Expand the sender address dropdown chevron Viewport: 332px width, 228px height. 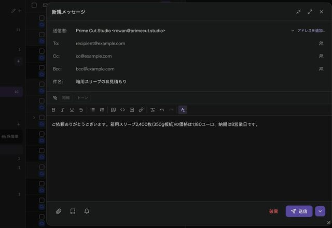[x=293, y=31]
